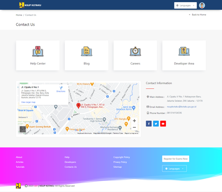The image size is (222, 192).
Task: Click the Careers card label
Action: pos(135,64)
